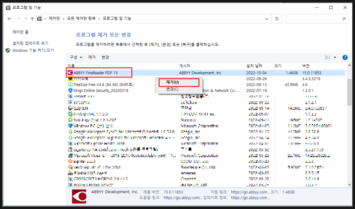Click the 제거 toolbar button
This screenshot has width=355, height=209.
tap(92, 57)
